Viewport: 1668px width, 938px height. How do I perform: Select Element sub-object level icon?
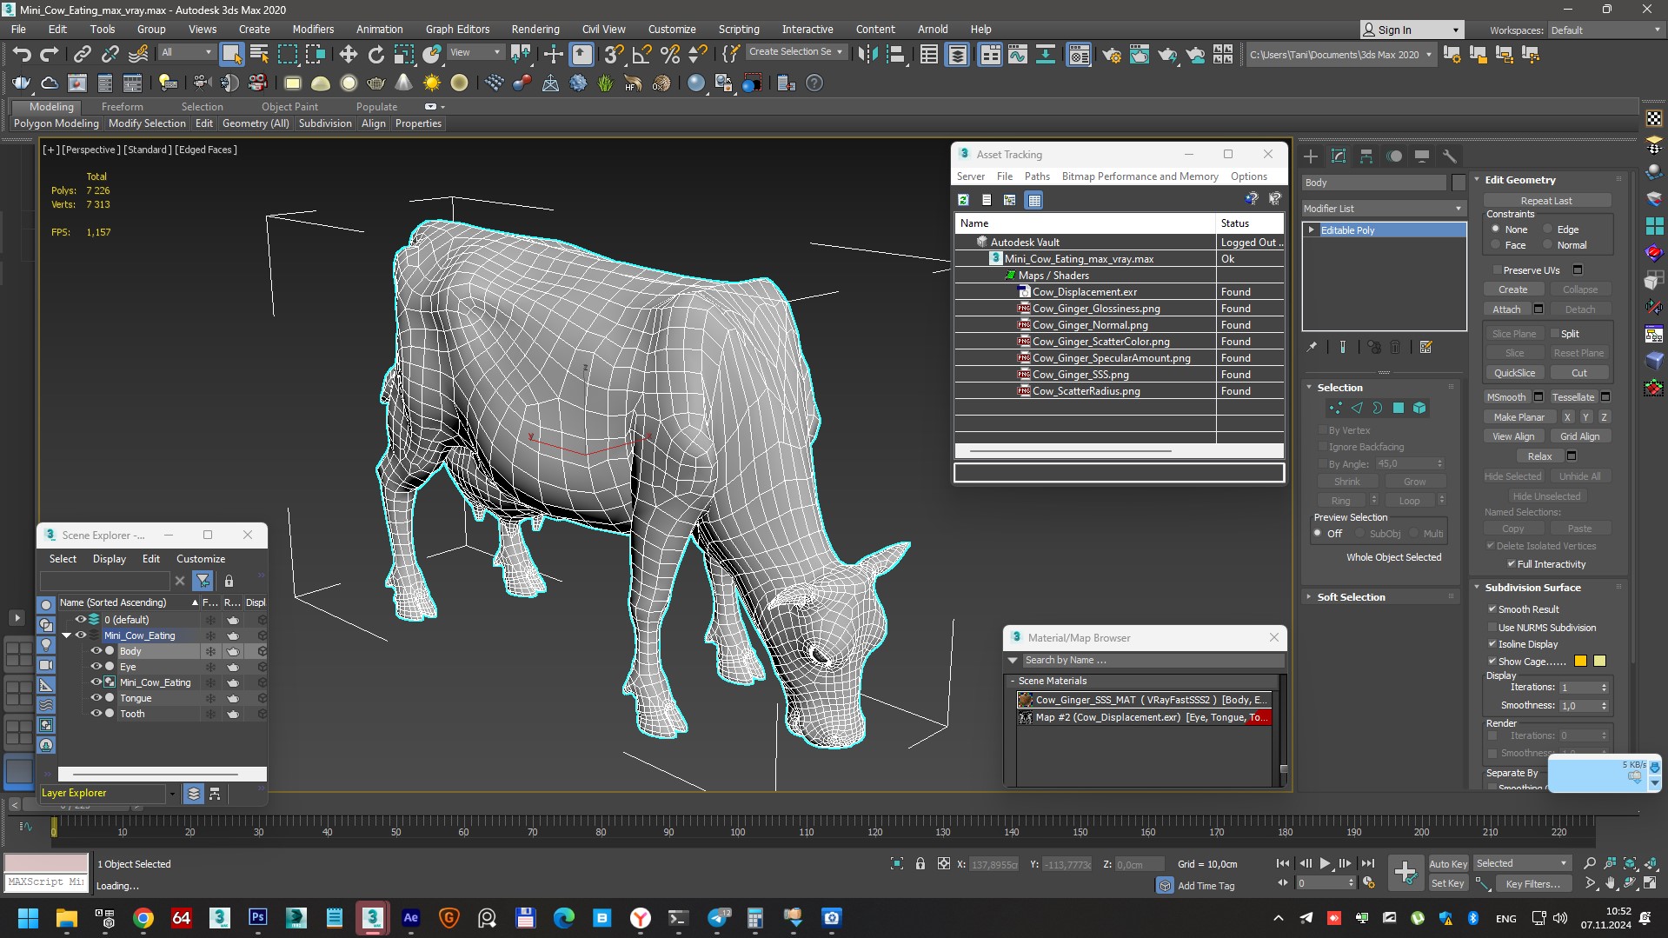1419,408
